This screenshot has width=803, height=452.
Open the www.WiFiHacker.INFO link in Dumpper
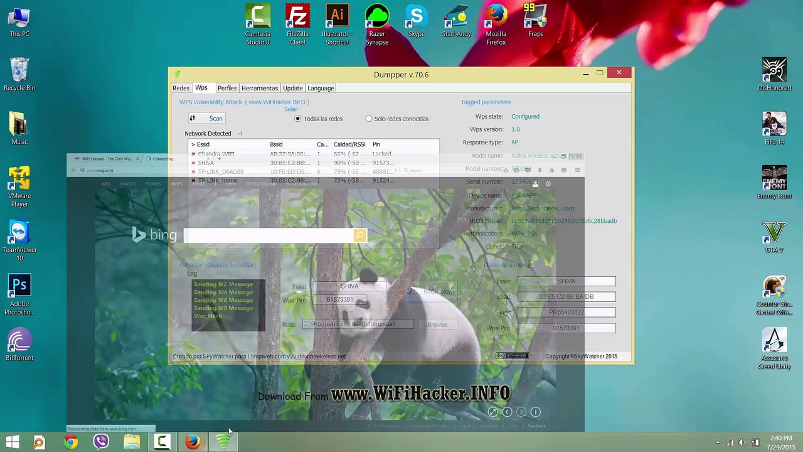(277, 102)
